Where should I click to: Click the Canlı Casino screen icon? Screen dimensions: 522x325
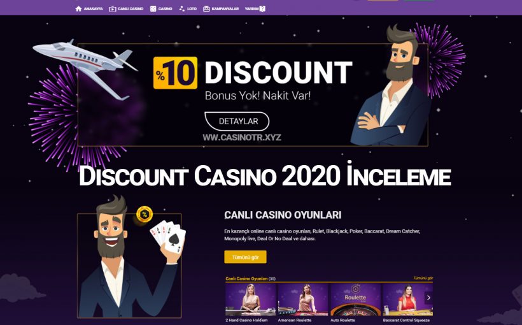[x=113, y=9]
